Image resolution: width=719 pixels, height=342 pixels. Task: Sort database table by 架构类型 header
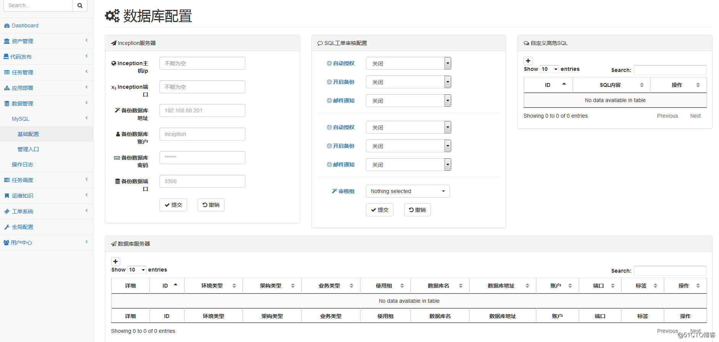coord(272,286)
